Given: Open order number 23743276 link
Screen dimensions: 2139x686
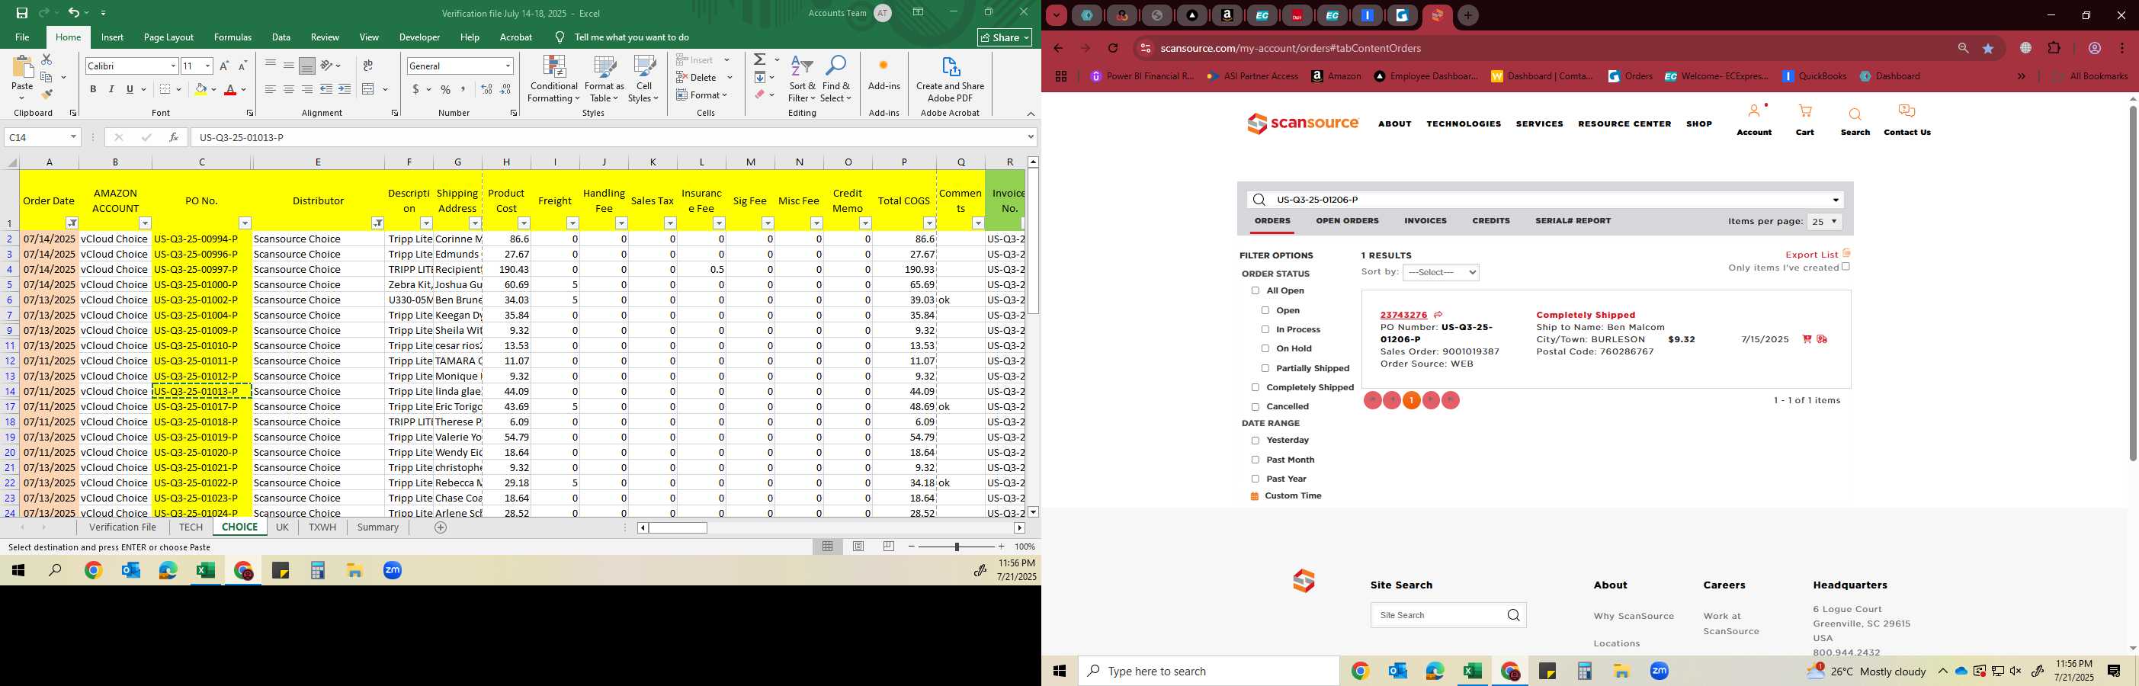Looking at the screenshot, I should tap(1403, 315).
